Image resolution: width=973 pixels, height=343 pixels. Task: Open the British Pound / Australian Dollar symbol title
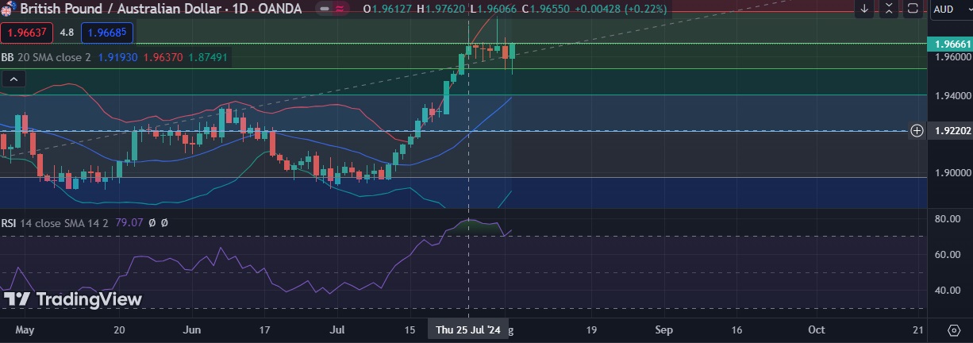pos(160,9)
